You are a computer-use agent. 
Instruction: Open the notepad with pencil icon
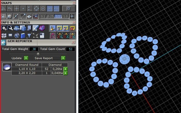35,28
